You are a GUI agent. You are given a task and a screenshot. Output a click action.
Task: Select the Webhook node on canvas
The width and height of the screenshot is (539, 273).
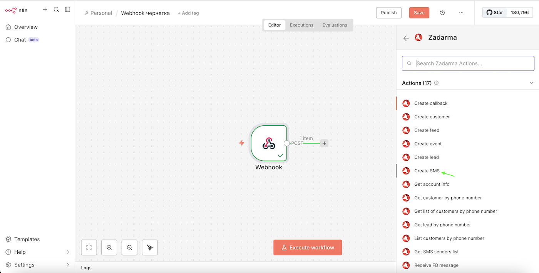269,143
